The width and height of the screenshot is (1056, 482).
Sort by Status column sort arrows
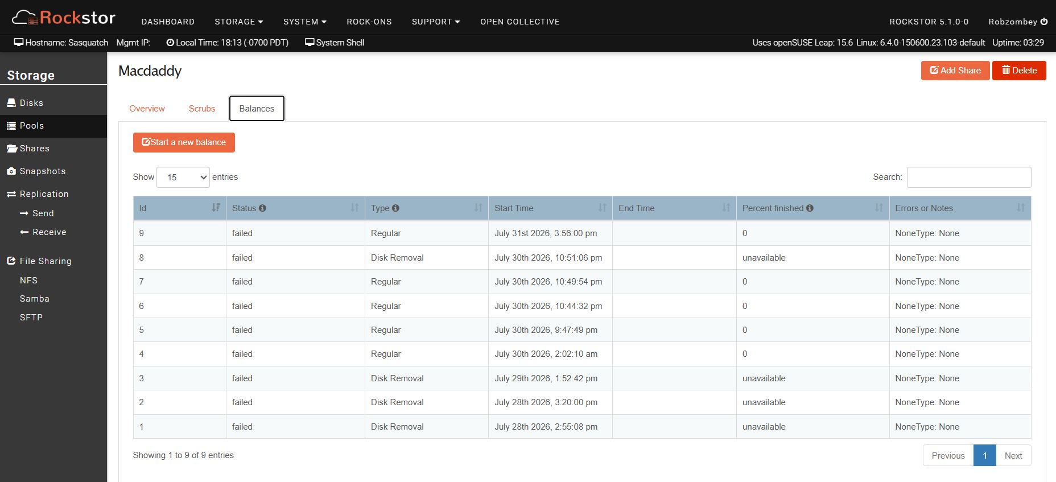[x=354, y=208]
